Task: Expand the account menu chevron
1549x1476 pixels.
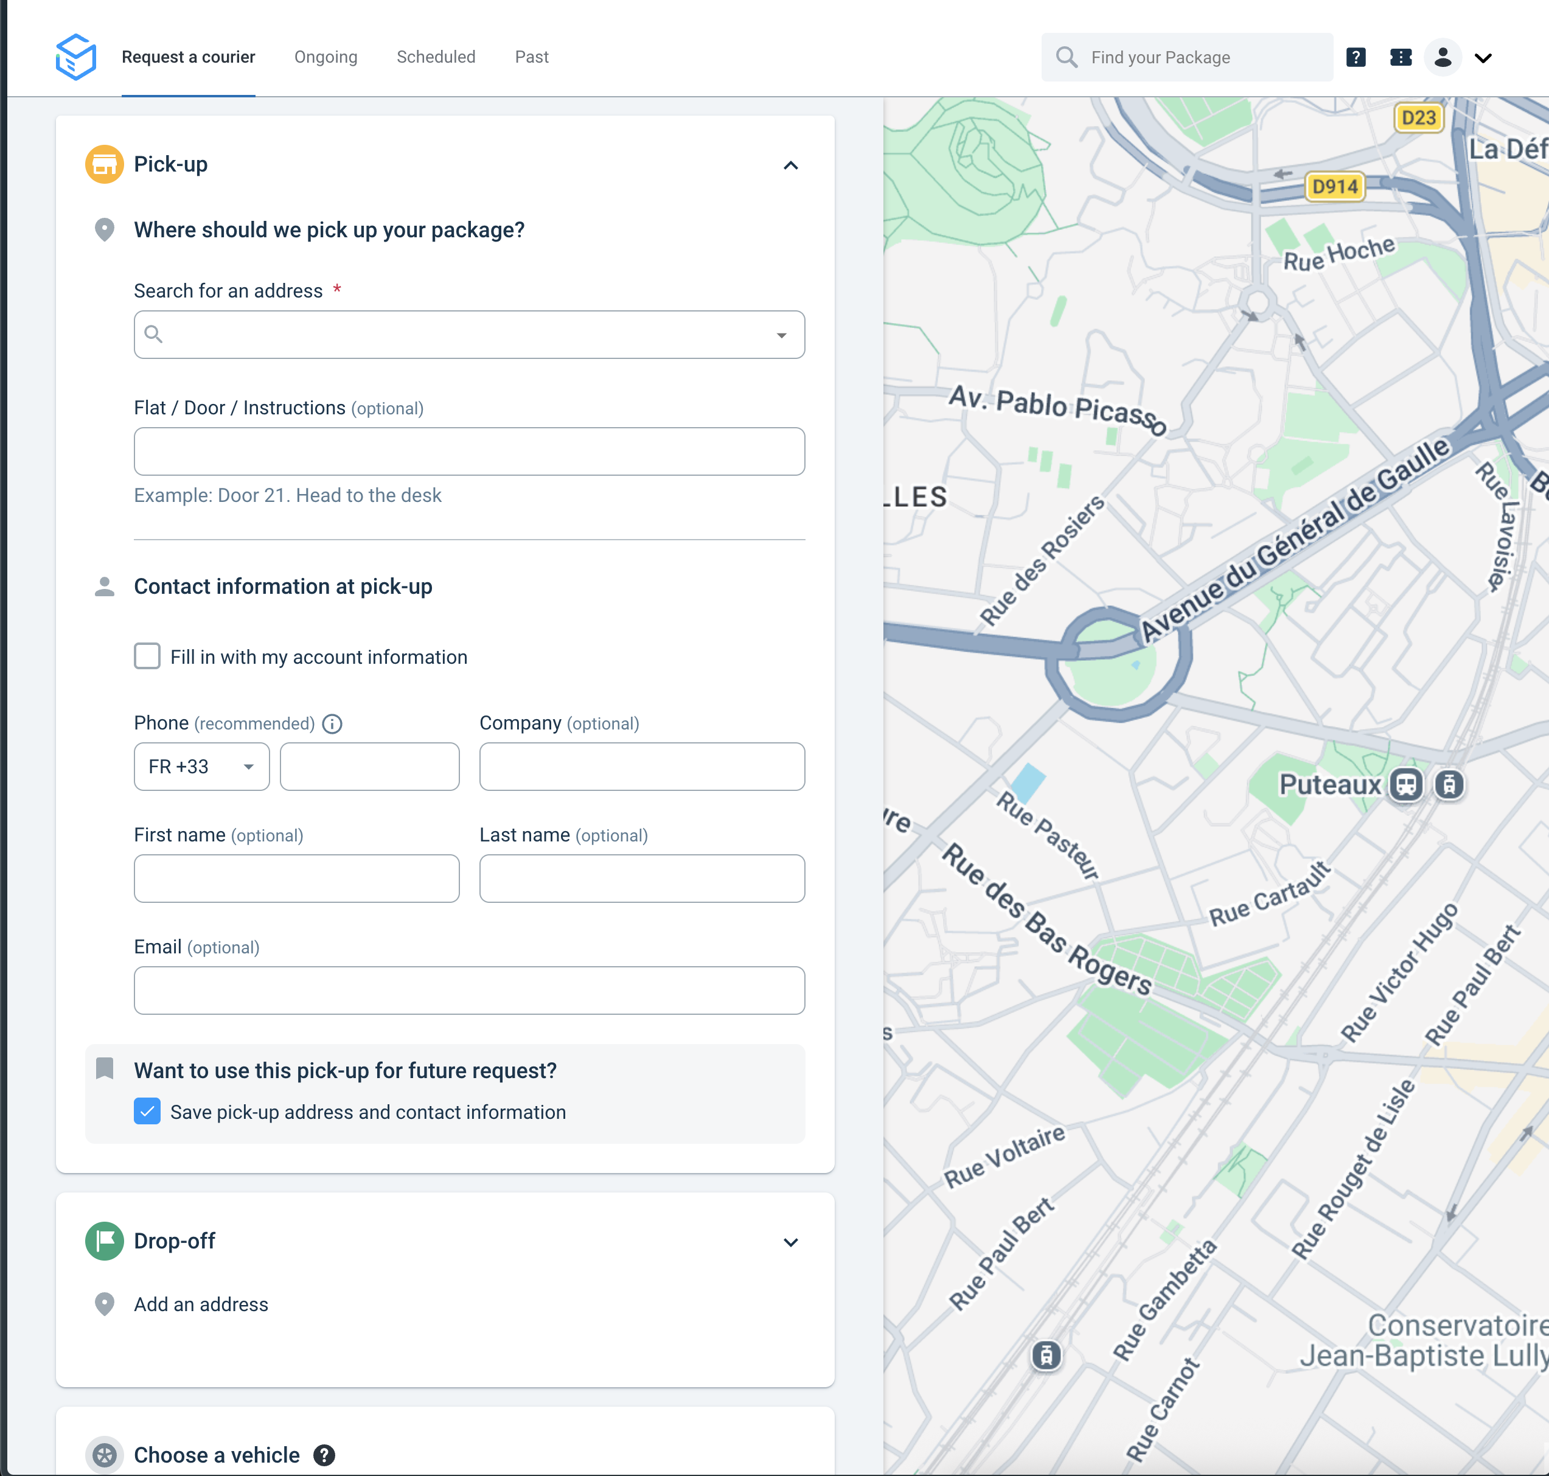Action: 1483,58
